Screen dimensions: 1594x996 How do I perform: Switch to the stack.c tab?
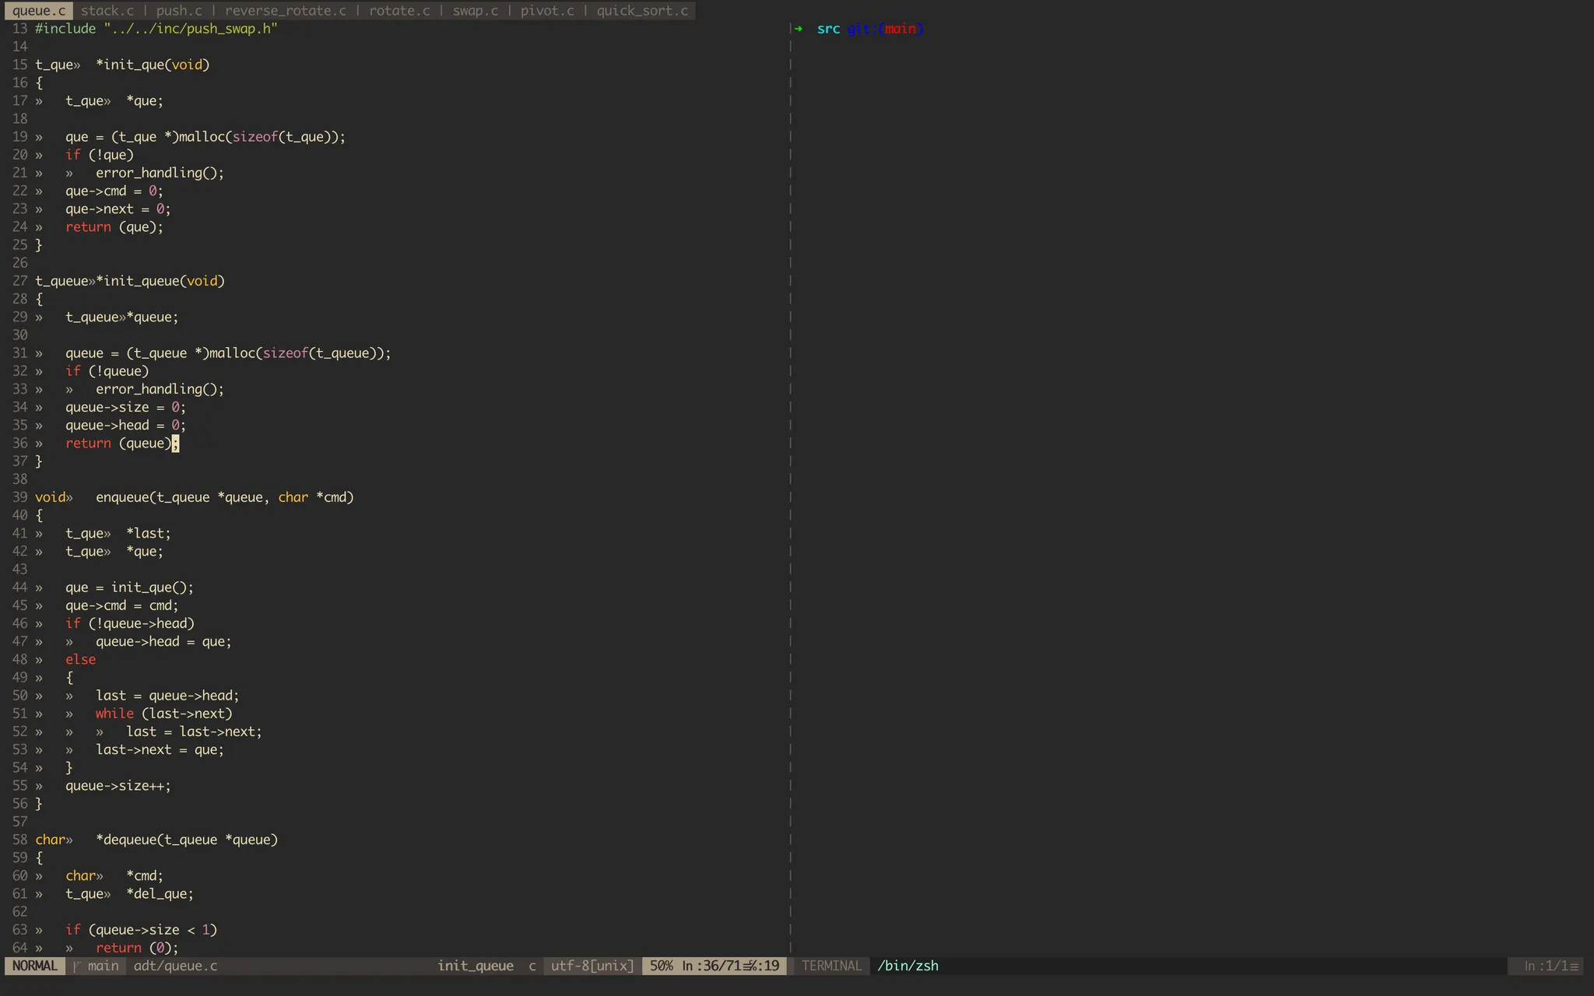[107, 11]
